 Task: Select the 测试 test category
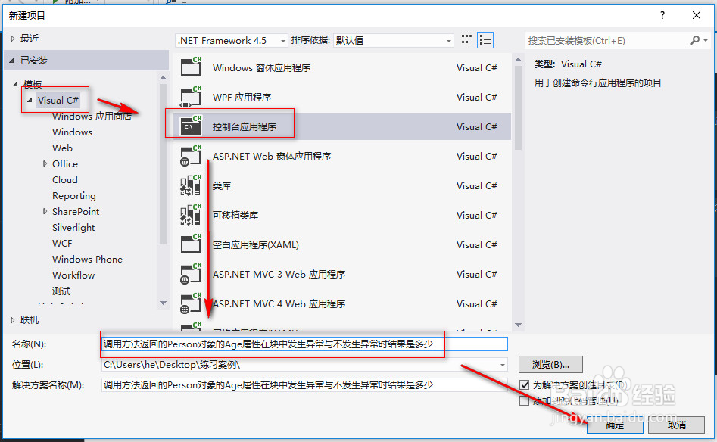coord(61,291)
